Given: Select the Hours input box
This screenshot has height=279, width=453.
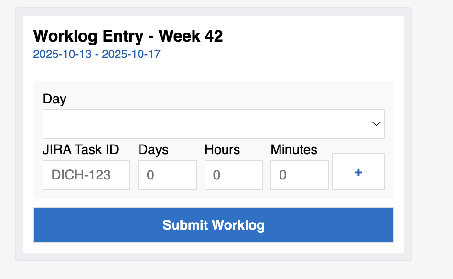Looking at the screenshot, I should tap(233, 175).
